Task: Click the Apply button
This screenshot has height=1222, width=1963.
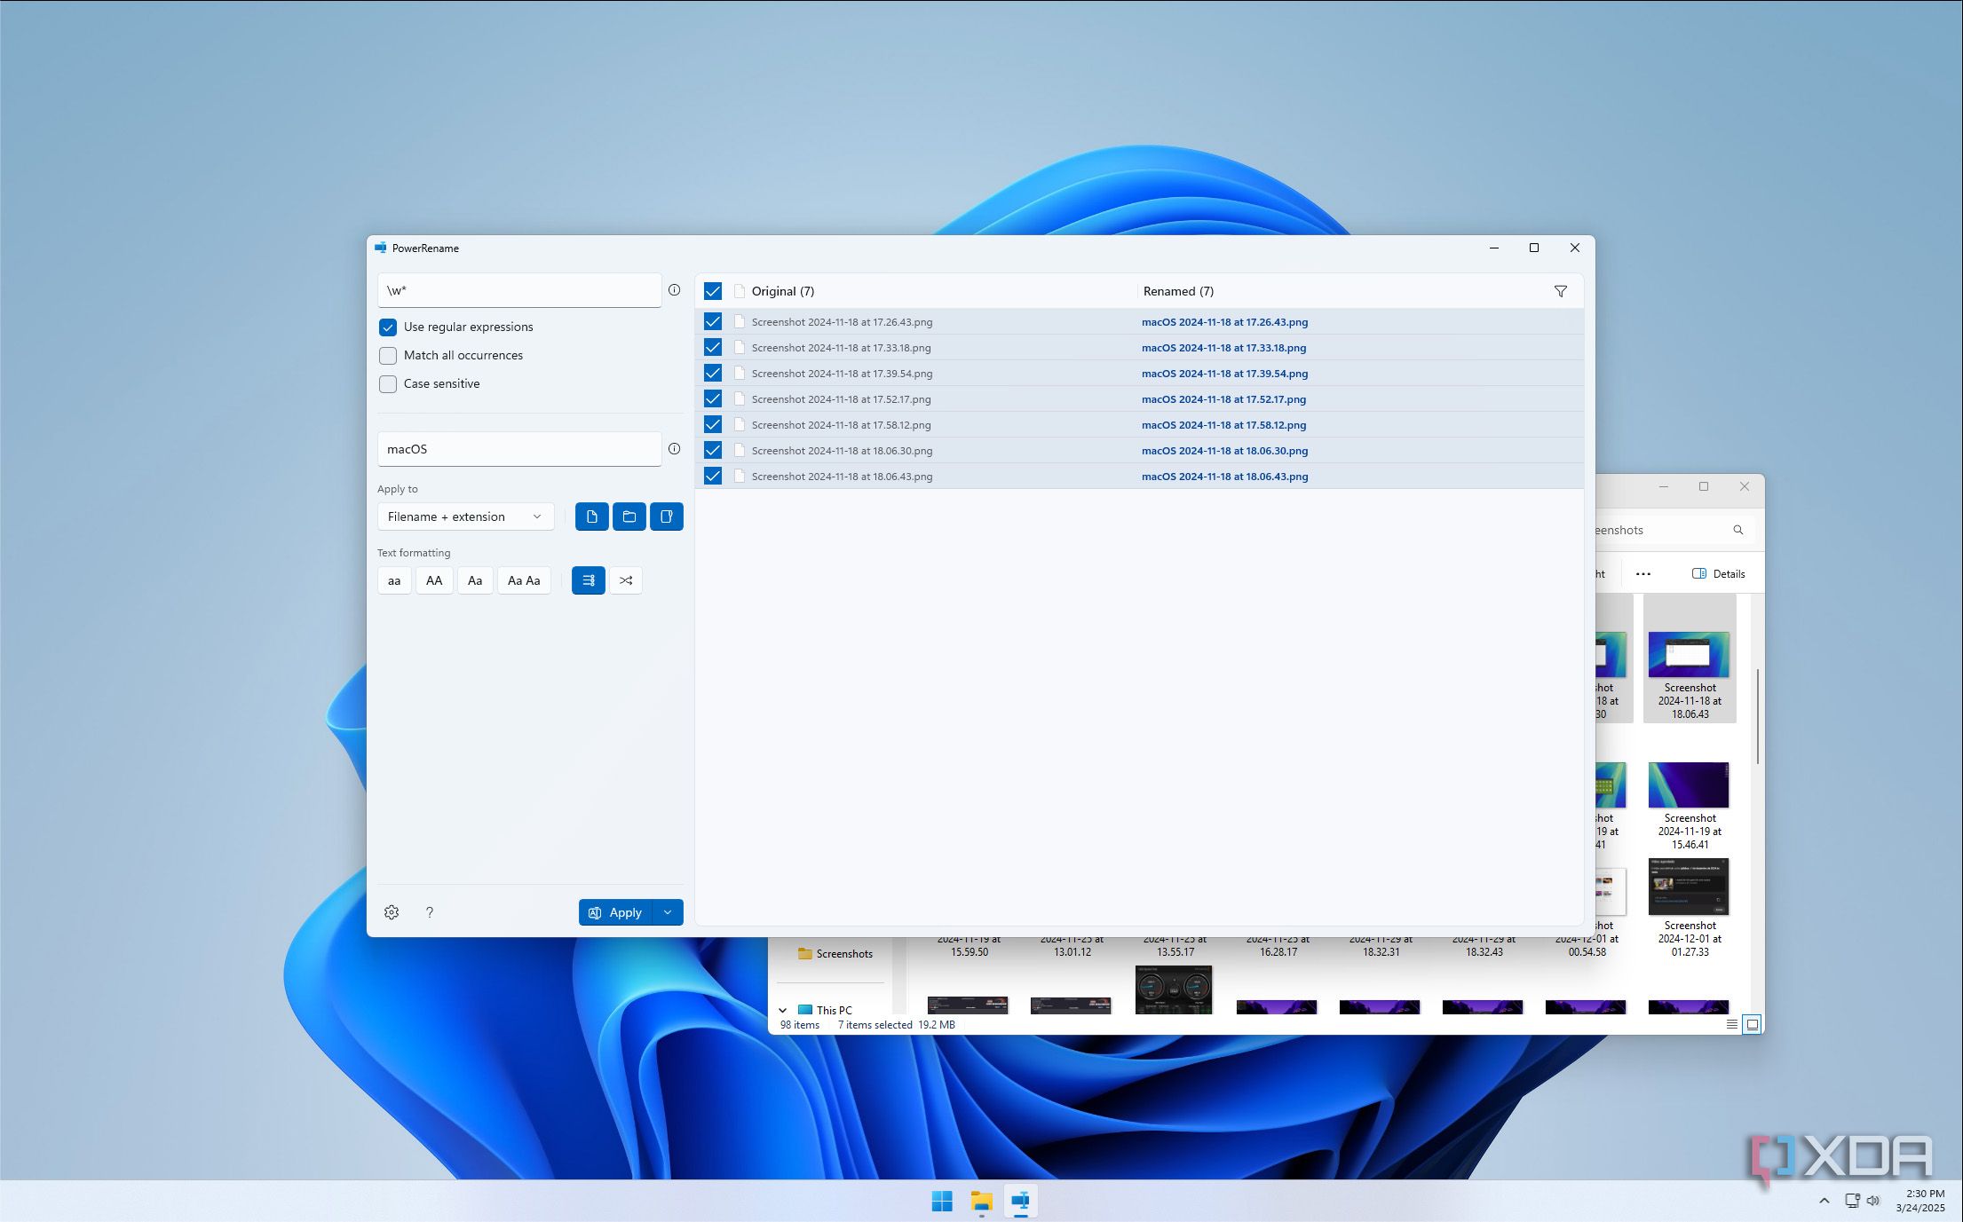Action: point(615,912)
